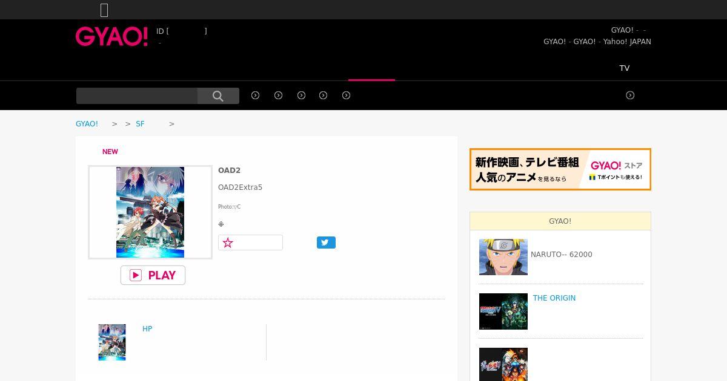Open the GYAO! store banner ad
This screenshot has height=381, width=727.
(x=560, y=169)
